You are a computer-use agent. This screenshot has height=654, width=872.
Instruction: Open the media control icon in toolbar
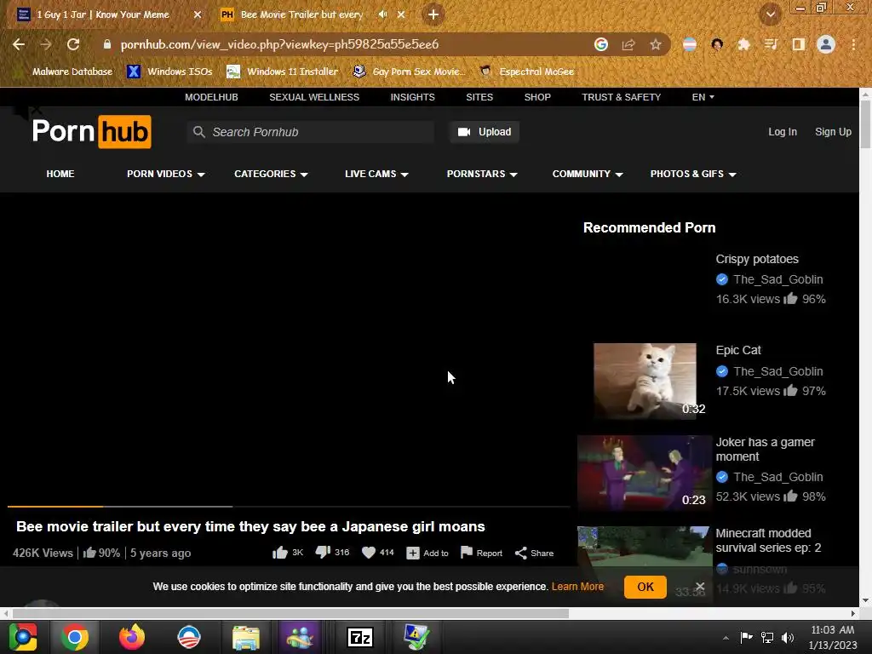771,44
